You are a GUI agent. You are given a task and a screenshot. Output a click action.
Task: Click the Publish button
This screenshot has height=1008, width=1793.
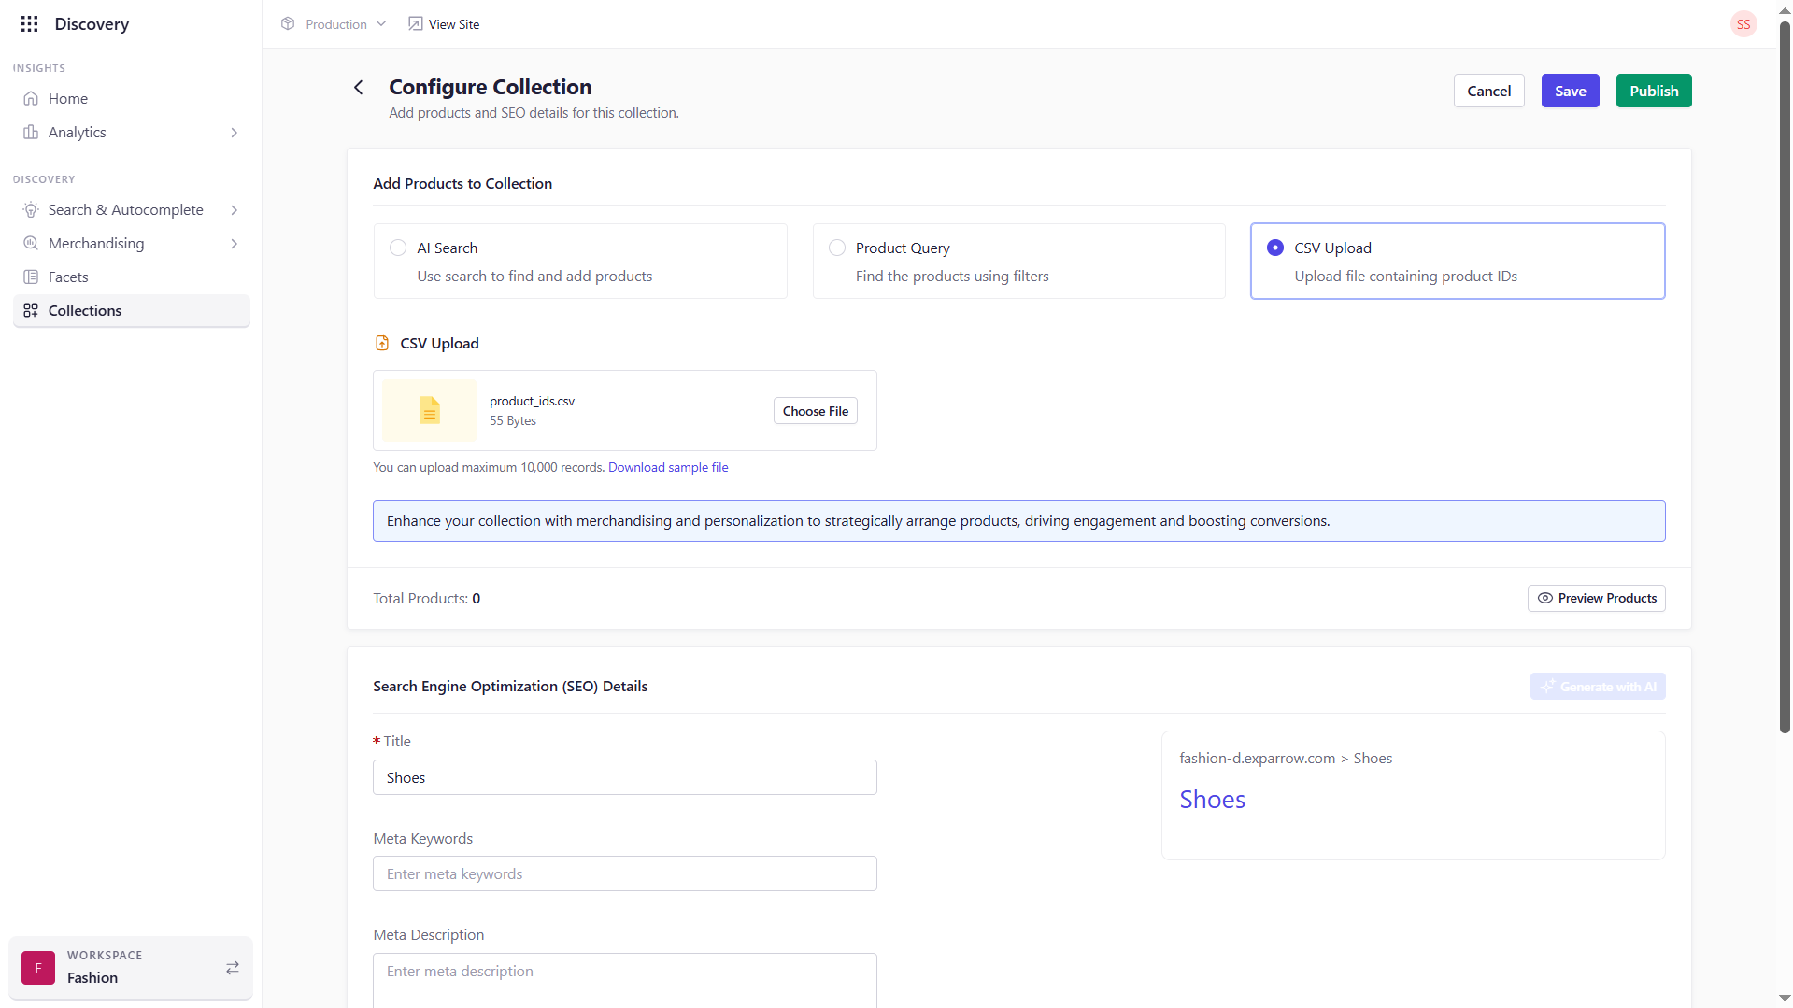(1653, 92)
